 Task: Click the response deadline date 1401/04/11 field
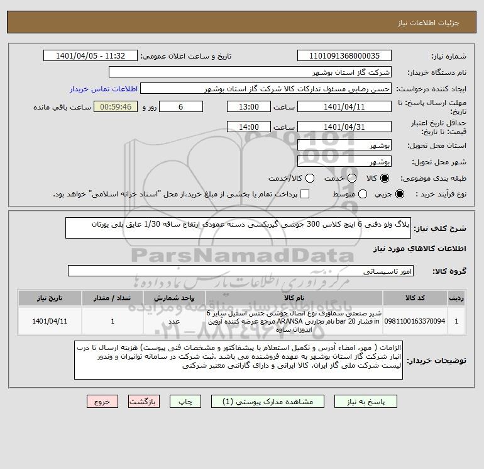coord(344,107)
